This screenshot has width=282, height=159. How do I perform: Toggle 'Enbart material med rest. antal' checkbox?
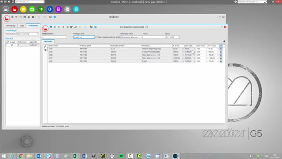(x=96, y=37)
